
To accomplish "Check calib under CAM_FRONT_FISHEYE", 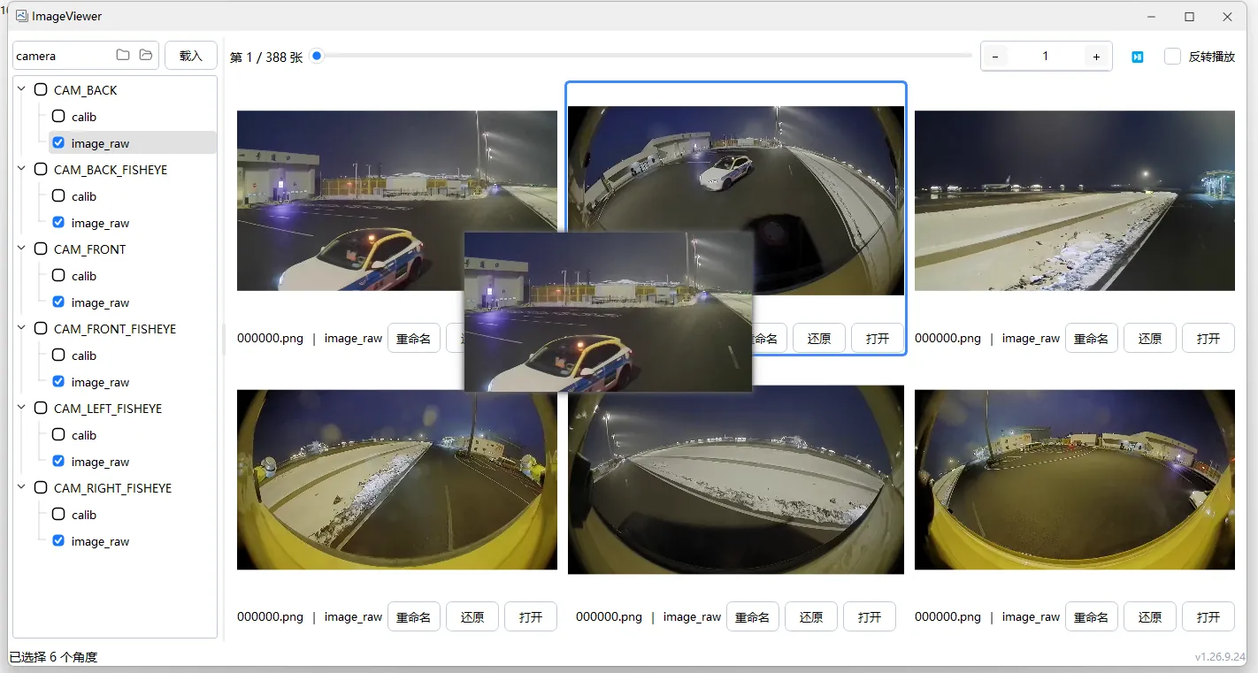I will (58, 355).
